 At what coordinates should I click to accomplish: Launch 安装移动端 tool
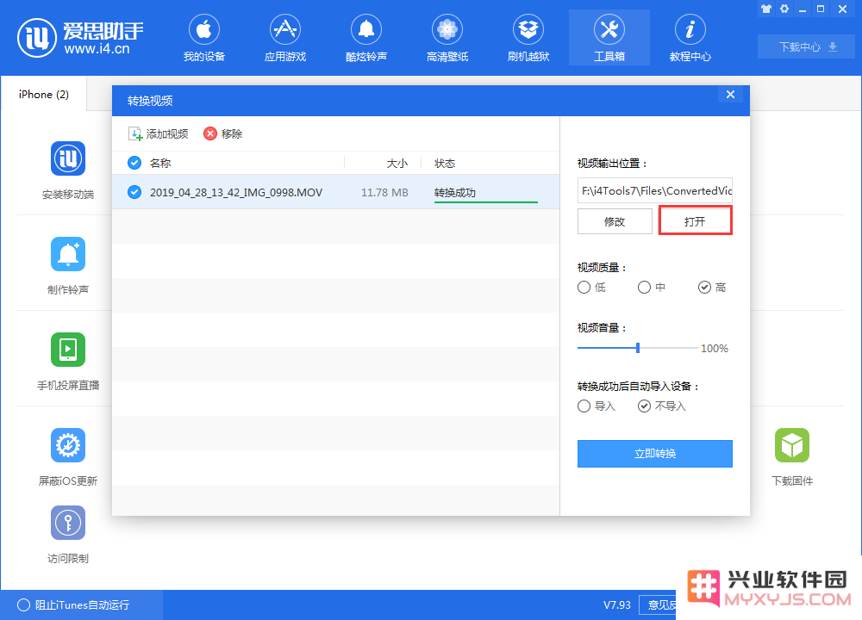coord(67,170)
